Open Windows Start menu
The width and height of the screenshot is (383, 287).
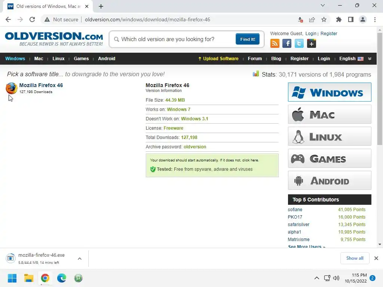click(x=12, y=278)
